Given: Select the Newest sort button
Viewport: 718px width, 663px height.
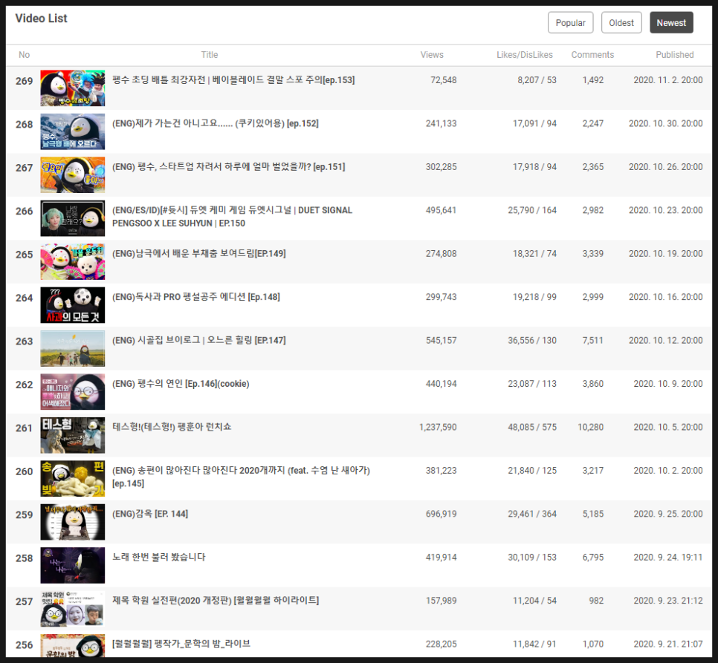Looking at the screenshot, I should 671,22.
